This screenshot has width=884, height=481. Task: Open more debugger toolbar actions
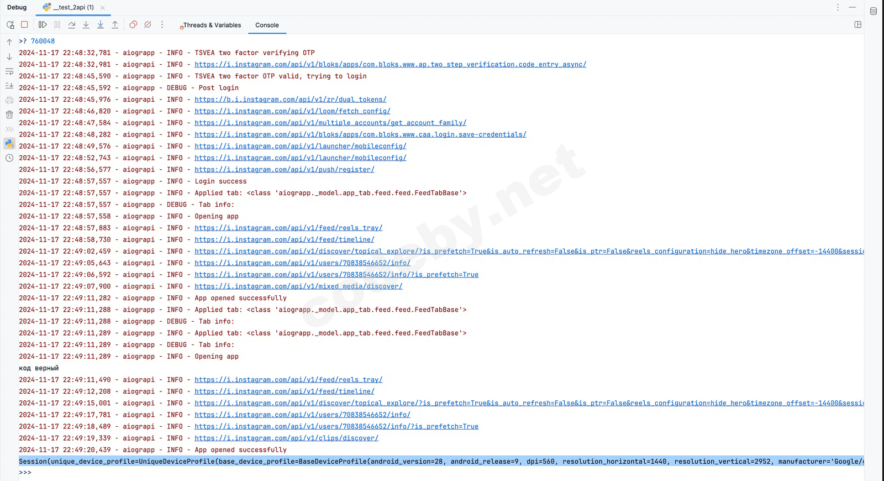pos(162,24)
